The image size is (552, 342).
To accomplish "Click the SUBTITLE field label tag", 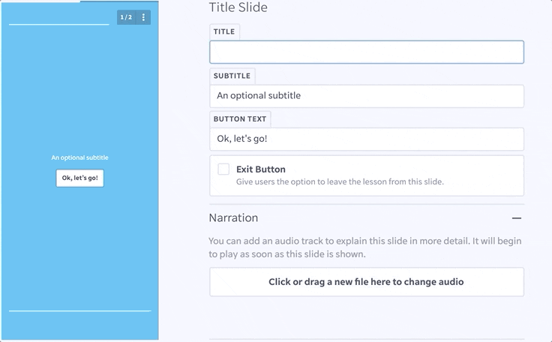I will click(232, 76).
